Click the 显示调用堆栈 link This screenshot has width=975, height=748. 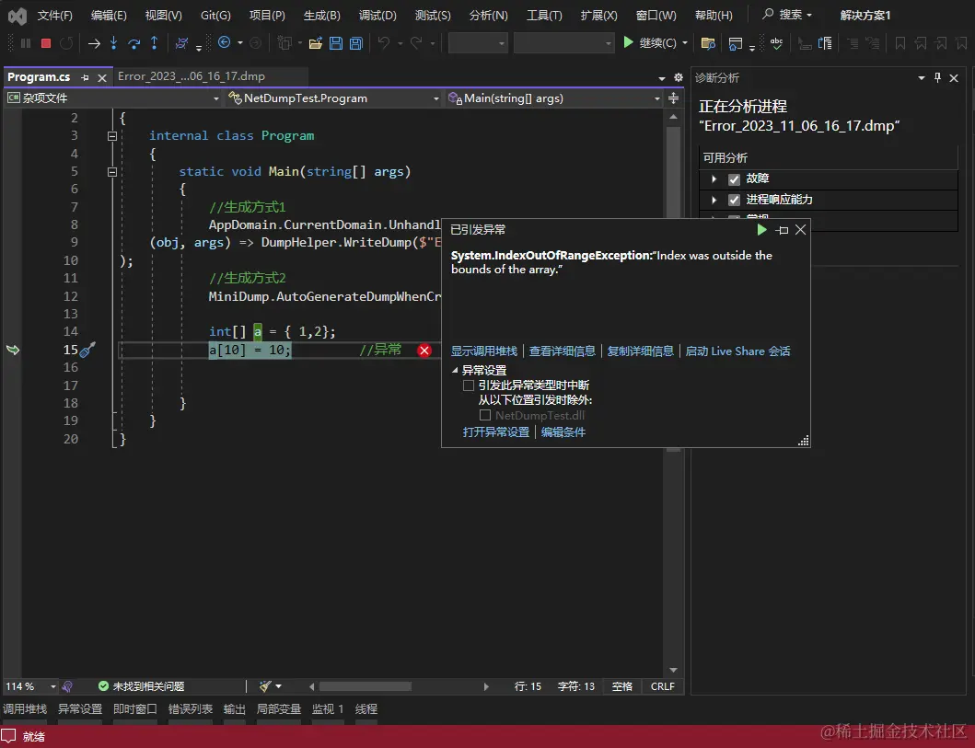(x=483, y=351)
